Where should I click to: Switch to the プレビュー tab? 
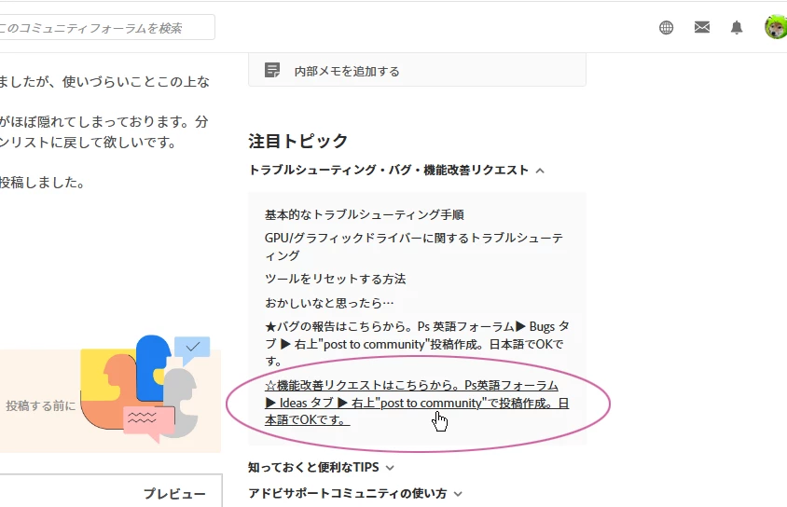(x=174, y=494)
